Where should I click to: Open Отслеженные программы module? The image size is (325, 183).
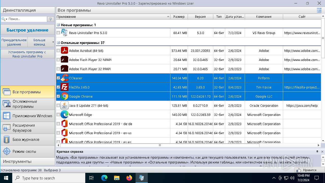point(27,104)
